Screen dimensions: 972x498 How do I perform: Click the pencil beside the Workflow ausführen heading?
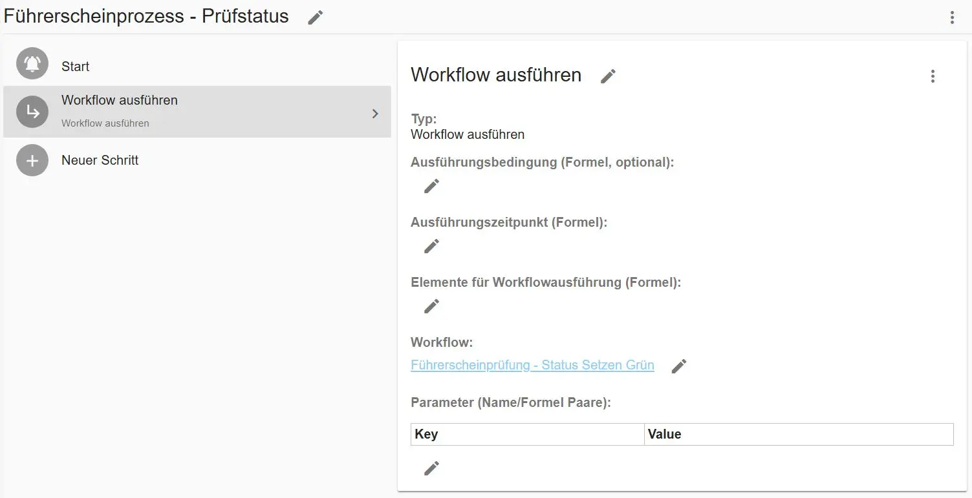[607, 76]
